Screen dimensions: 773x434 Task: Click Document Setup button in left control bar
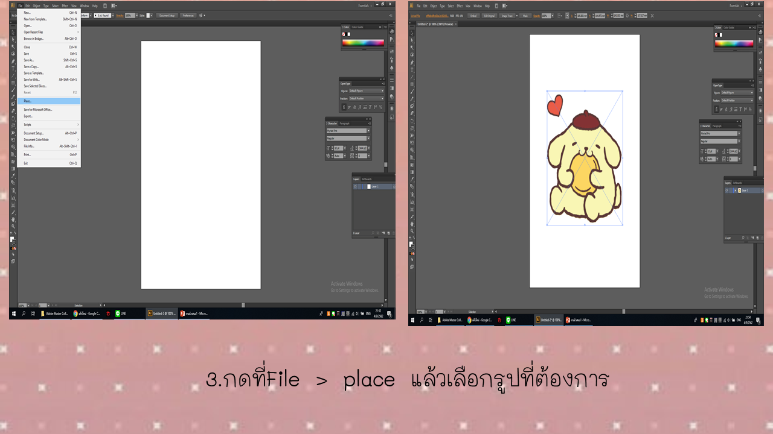167,16
